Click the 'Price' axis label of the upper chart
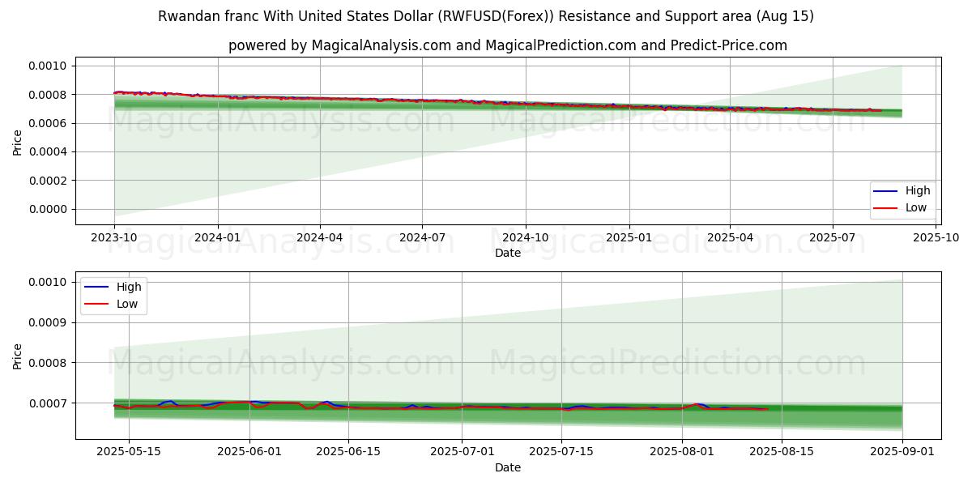The image size is (972, 486). [x=18, y=141]
